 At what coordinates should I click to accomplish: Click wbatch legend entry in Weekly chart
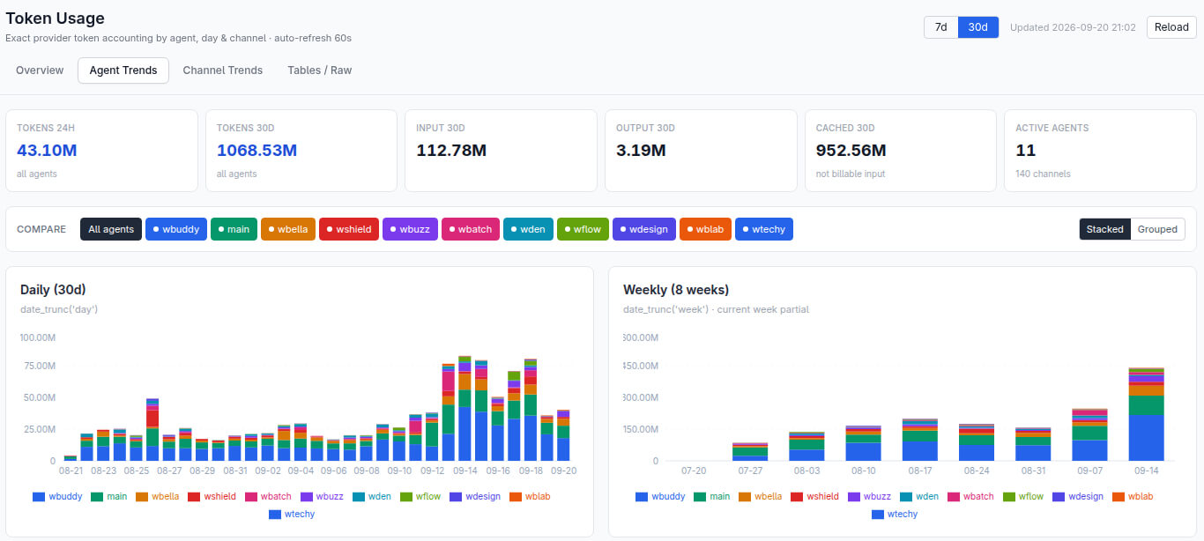[x=970, y=497]
